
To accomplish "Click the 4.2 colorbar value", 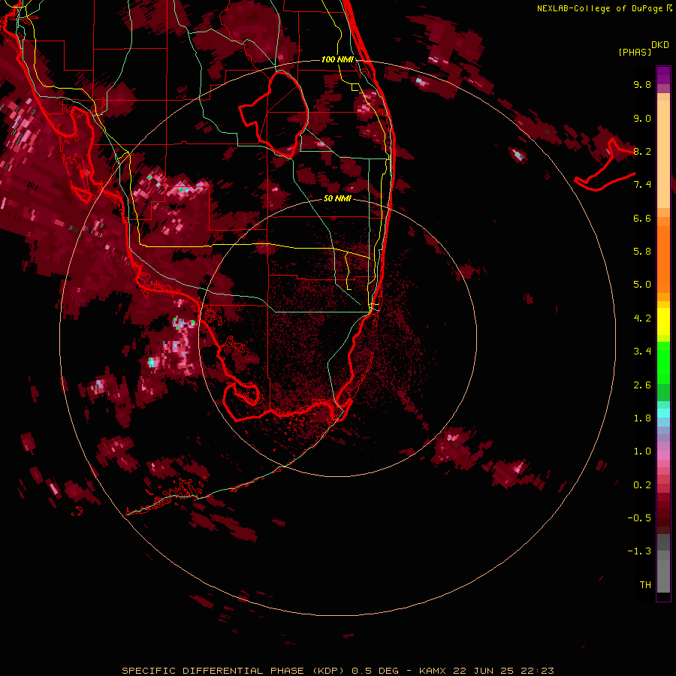I will (642, 318).
